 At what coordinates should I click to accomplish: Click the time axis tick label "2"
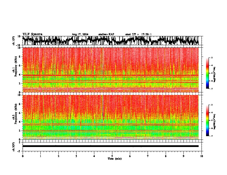tap(58, 156)
